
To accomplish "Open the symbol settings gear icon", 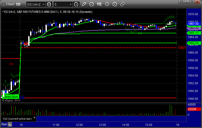I will (x=49, y=4).
